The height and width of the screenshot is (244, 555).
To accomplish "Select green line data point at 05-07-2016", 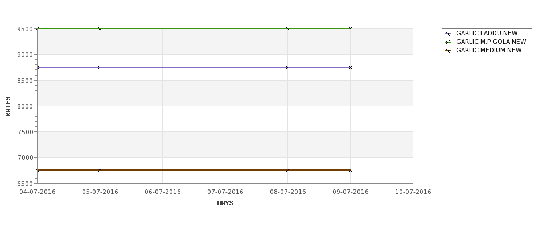I will click(x=100, y=28).
